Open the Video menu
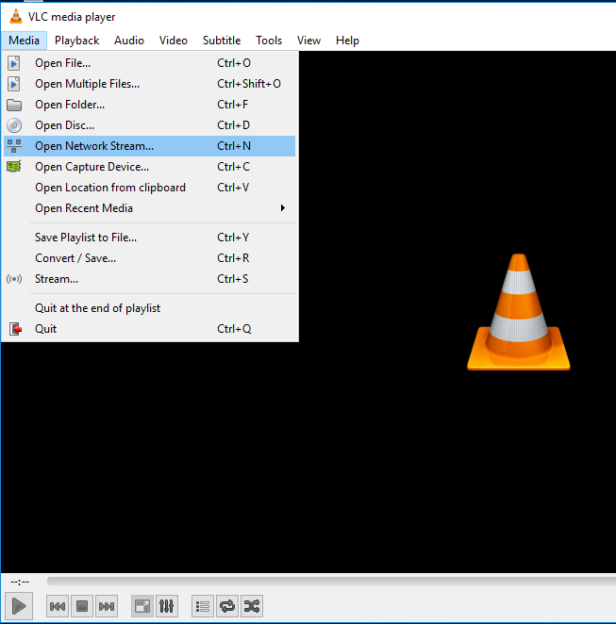The height and width of the screenshot is (624, 616). 174,41
